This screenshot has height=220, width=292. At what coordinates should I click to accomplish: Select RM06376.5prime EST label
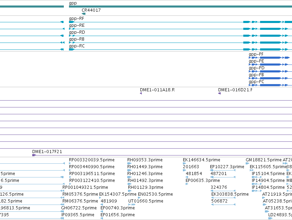tap(80, 201)
